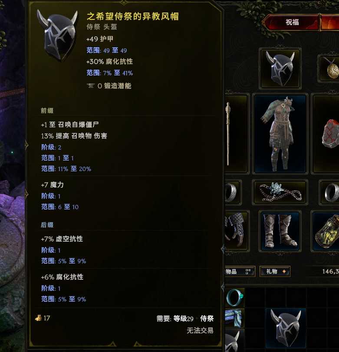Click the 物品 button

pos(240,271)
